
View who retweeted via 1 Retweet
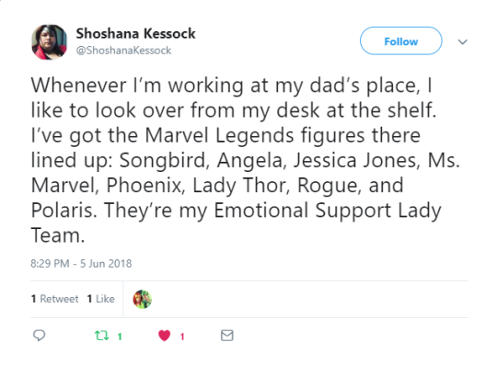55,299
